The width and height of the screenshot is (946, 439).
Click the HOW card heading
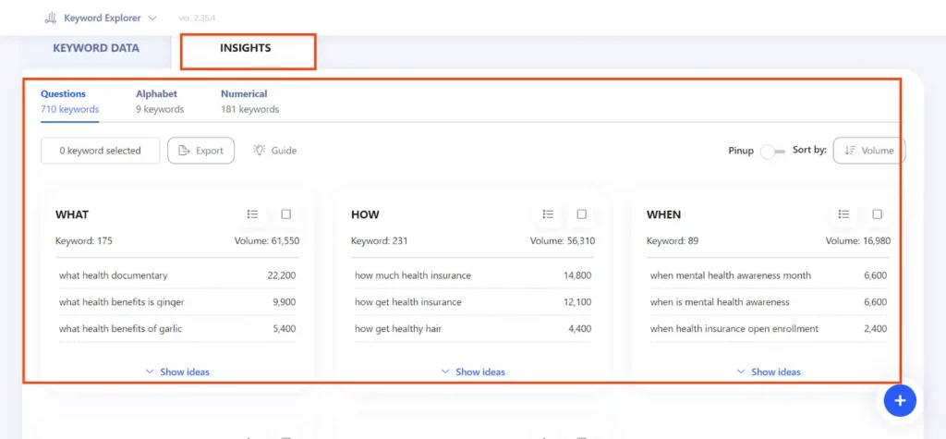pyautogui.click(x=365, y=214)
